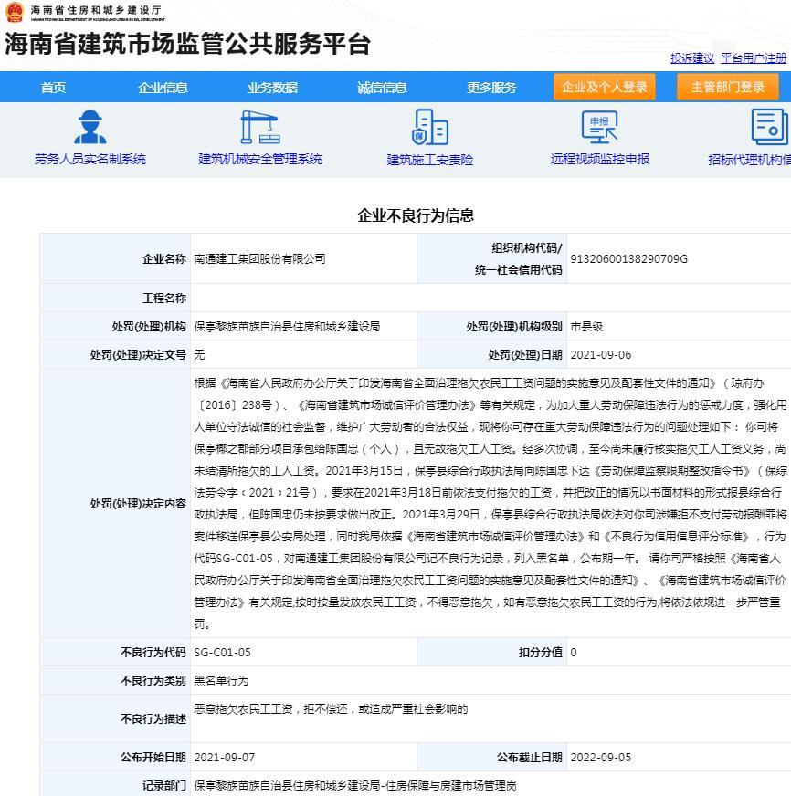This screenshot has width=791, height=796.
Task: Click the 不良行为描述 label
Action: point(153,718)
